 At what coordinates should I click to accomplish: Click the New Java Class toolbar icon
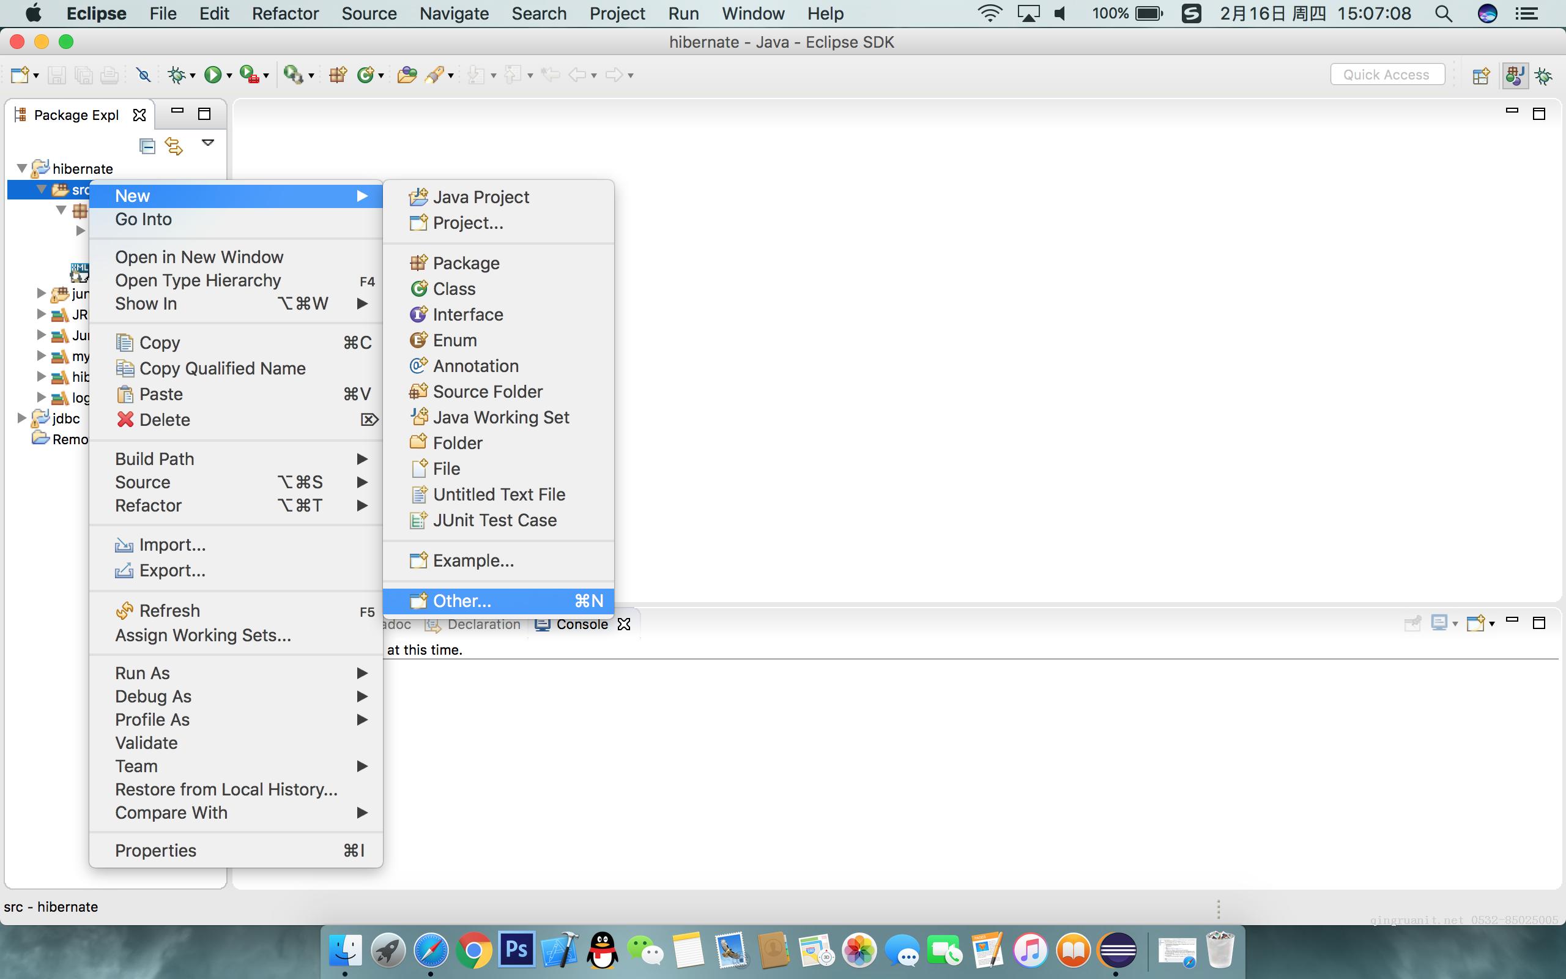(x=366, y=75)
